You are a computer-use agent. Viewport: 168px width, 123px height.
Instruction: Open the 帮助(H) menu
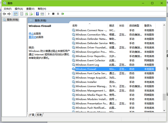(42, 9)
